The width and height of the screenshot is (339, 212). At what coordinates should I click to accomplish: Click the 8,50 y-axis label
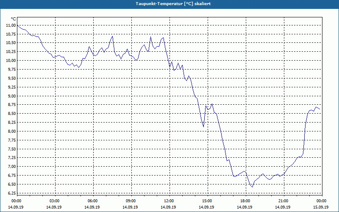click(12, 114)
